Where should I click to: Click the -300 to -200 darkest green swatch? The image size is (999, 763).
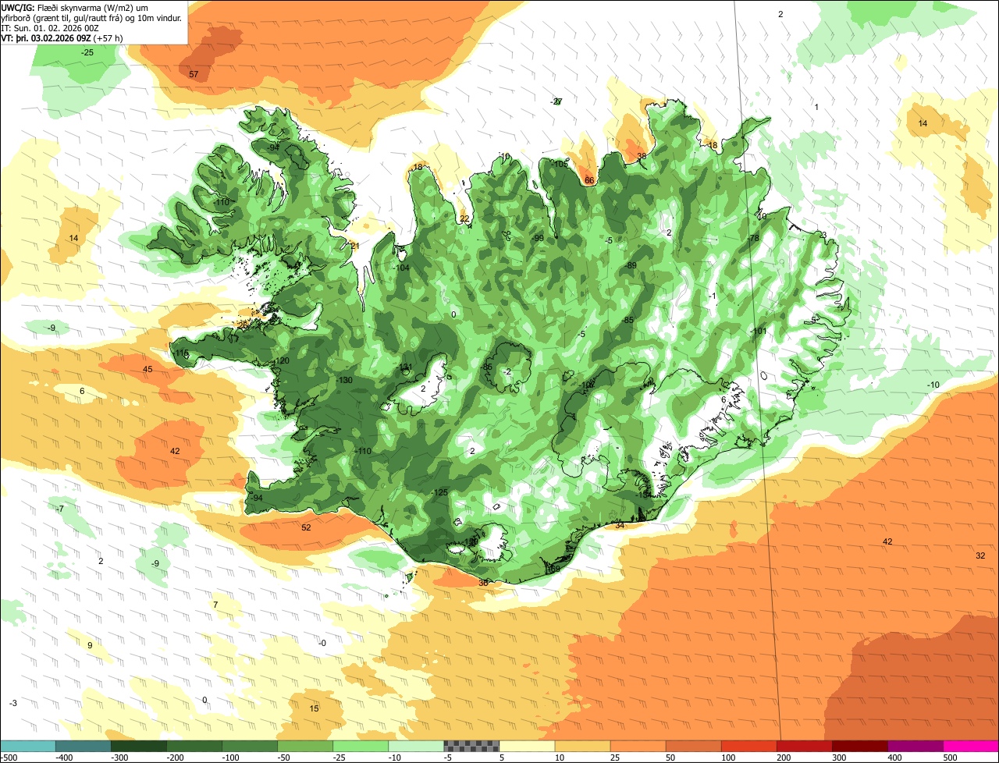[139, 746]
